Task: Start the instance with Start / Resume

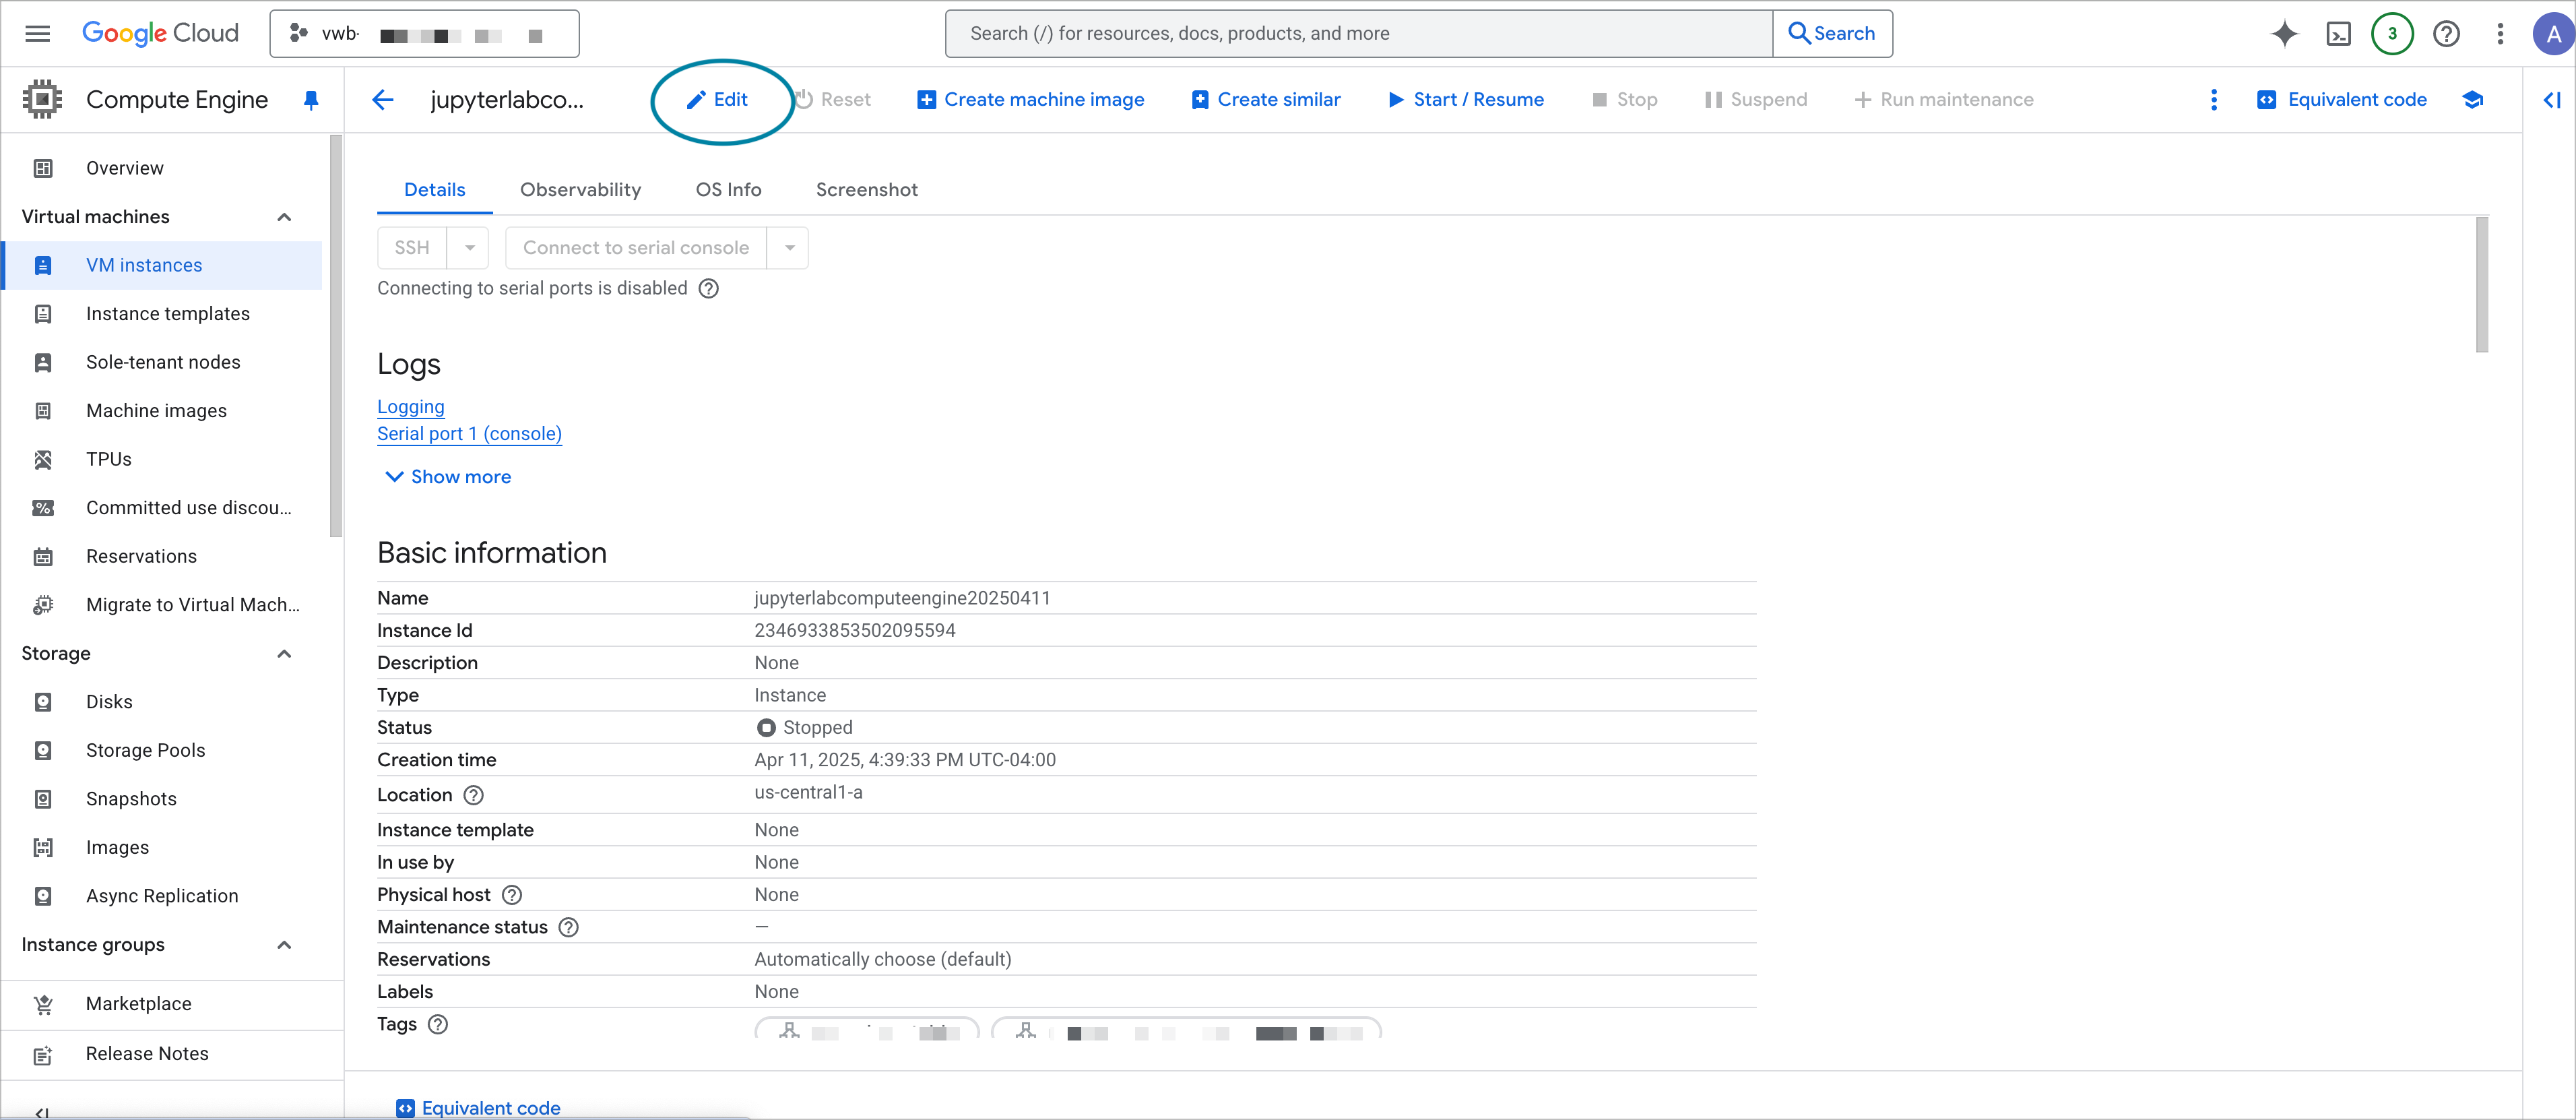Action: point(1466,100)
